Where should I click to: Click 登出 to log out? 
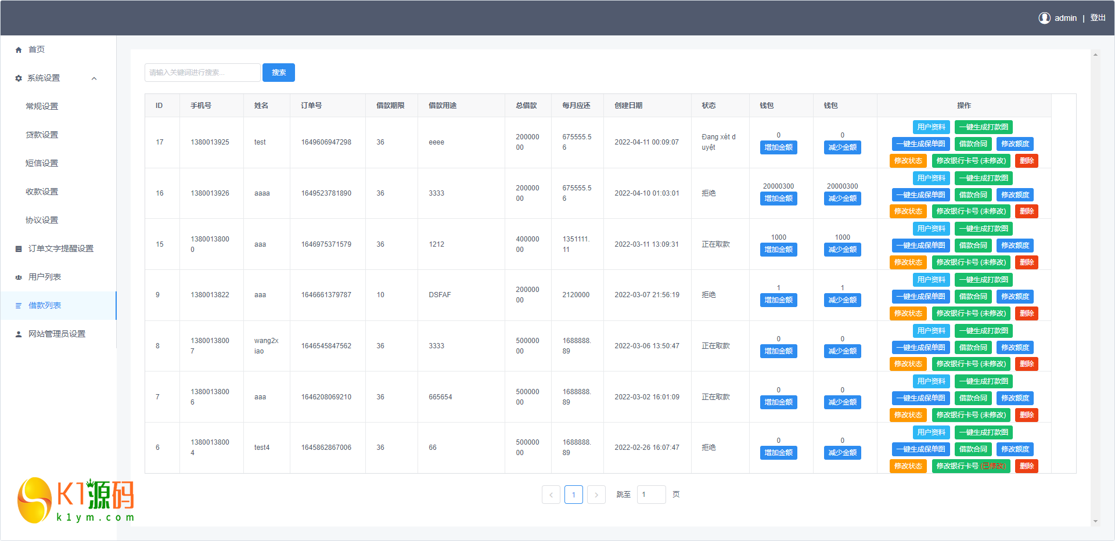1098,18
